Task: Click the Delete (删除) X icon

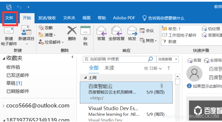Action: [72, 30]
